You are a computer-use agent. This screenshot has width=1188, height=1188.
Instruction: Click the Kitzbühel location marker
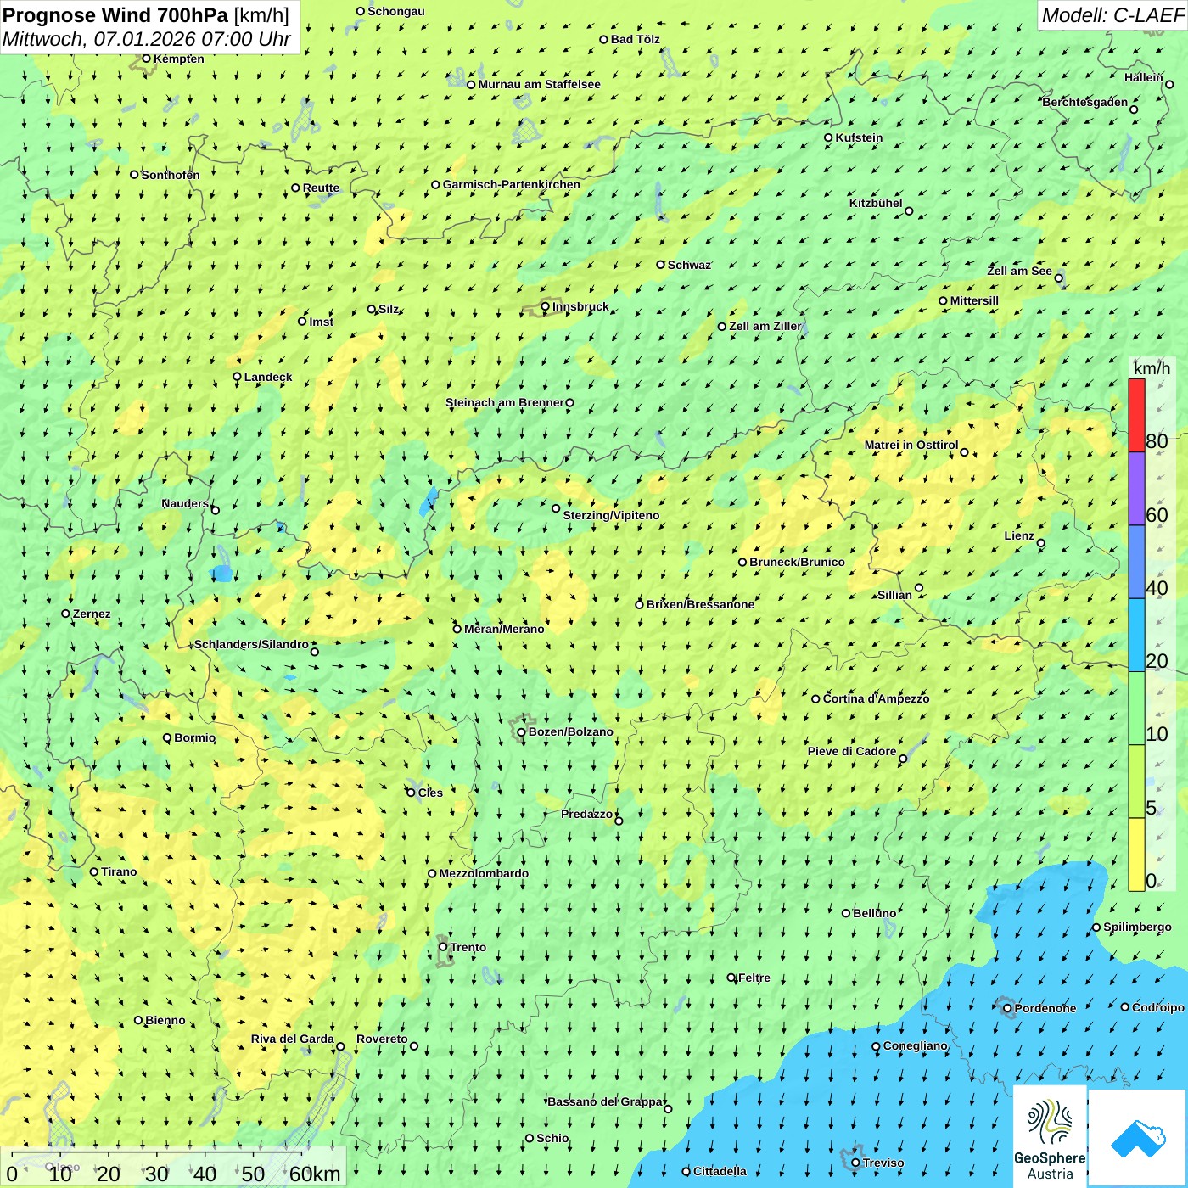909,211
